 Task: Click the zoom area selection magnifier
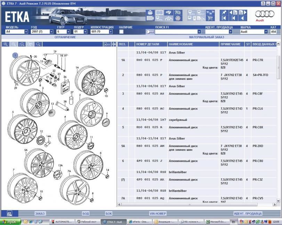pyautogui.click(x=22, y=44)
